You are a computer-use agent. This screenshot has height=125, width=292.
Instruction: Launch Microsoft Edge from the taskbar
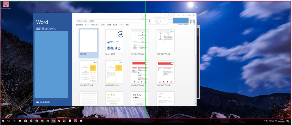point(14,121)
